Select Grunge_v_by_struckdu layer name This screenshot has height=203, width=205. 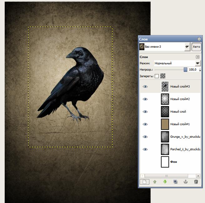click(x=185, y=137)
